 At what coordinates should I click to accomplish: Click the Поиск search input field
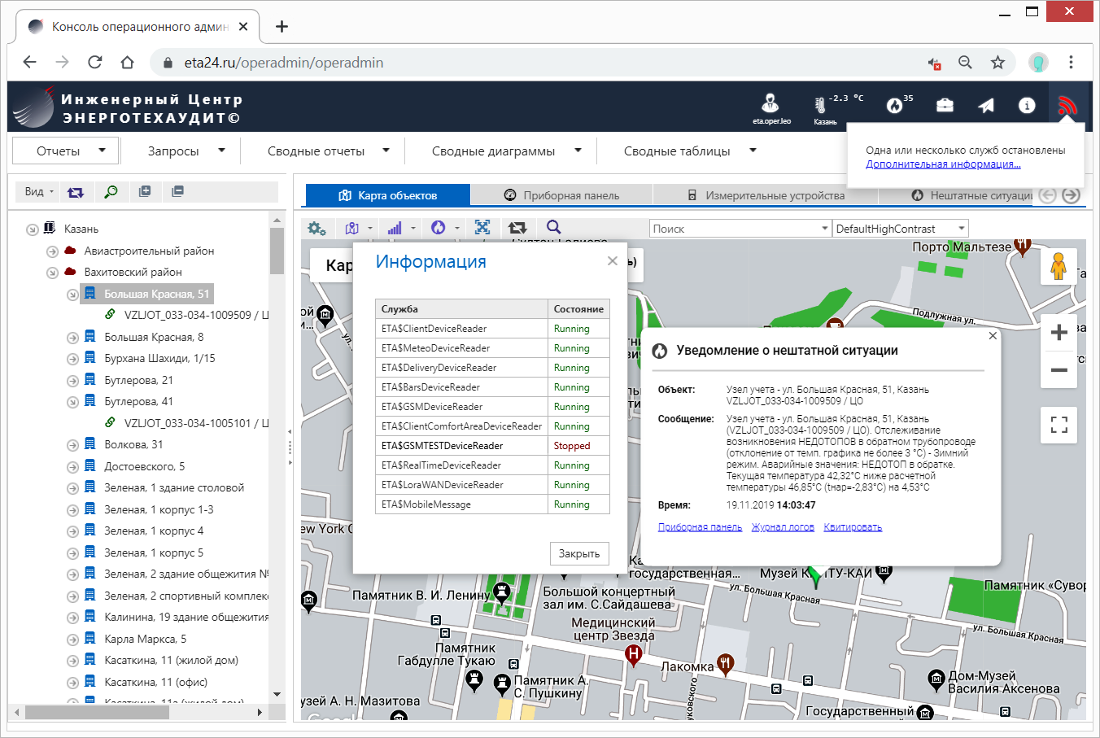click(732, 229)
